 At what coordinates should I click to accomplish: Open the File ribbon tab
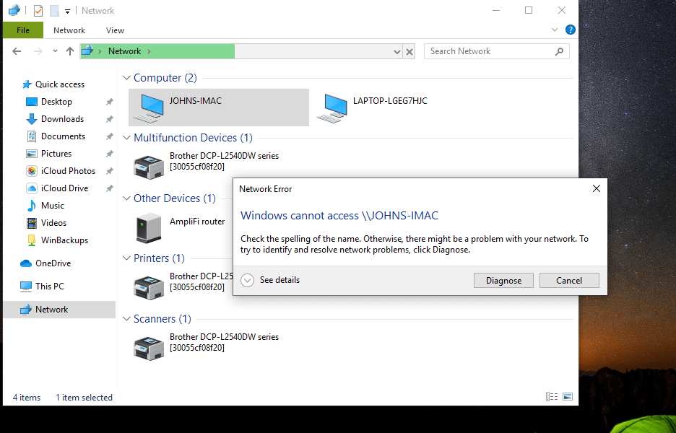click(22, 30)
